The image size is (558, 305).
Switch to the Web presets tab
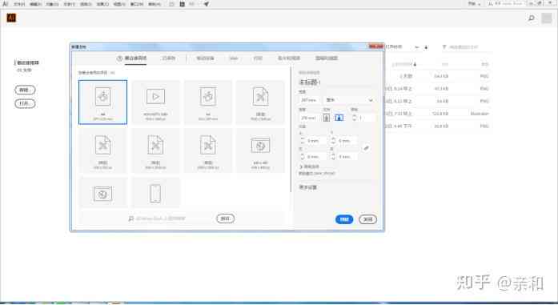tap(234, 58)
